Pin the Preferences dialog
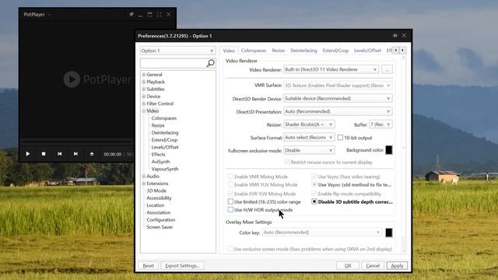This screenshot has height=280, width=498. [x=395, y=36]
